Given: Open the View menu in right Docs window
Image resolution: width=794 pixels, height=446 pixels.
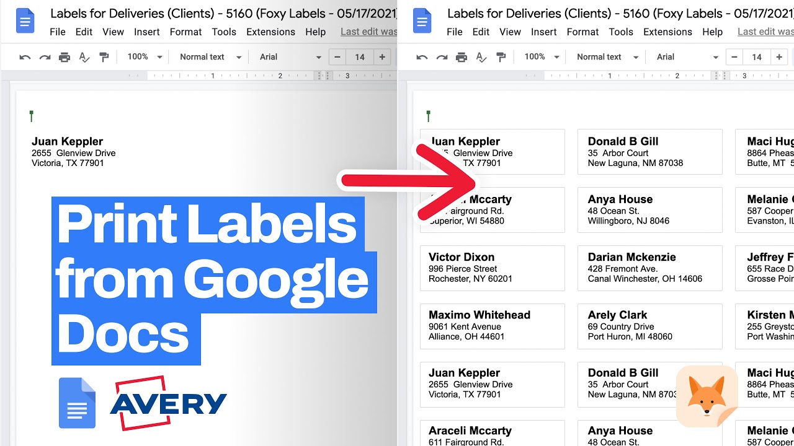Looking at the screenshot, I should click(x=511, y=32).
